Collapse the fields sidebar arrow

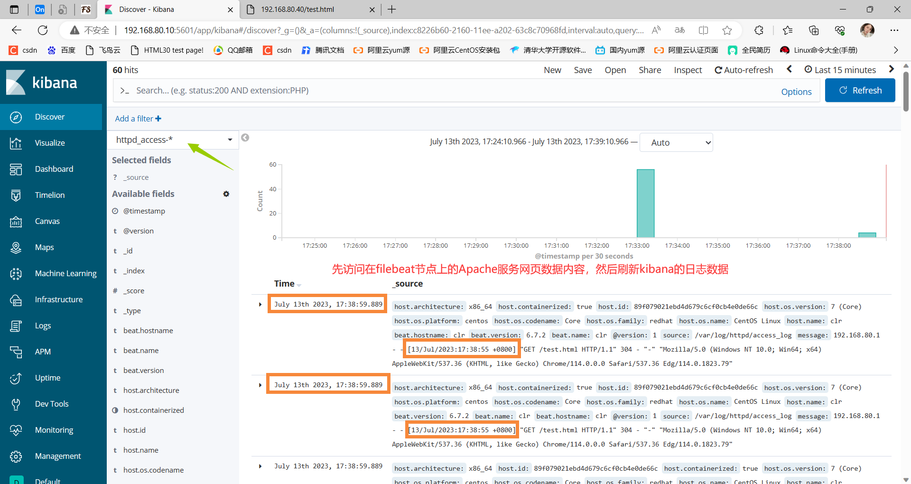tap(245, 138)
